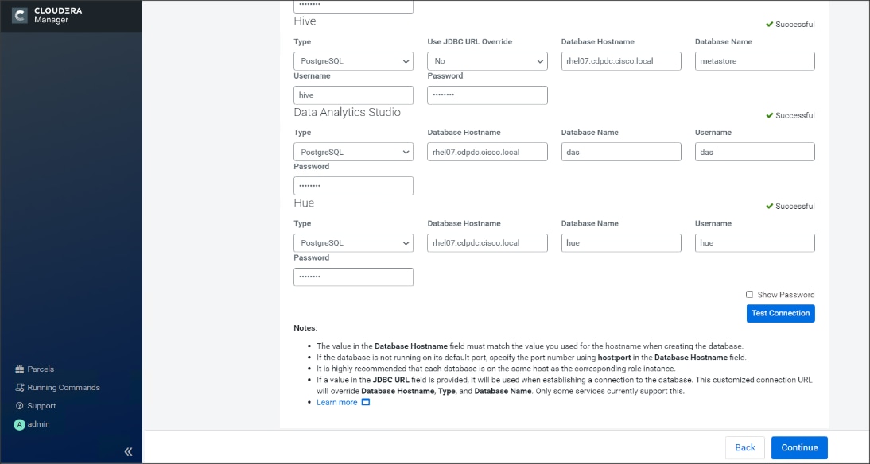Click the Test Connection button
The width and height of the screenshot is (870, 464).
(x=781, y=313)
